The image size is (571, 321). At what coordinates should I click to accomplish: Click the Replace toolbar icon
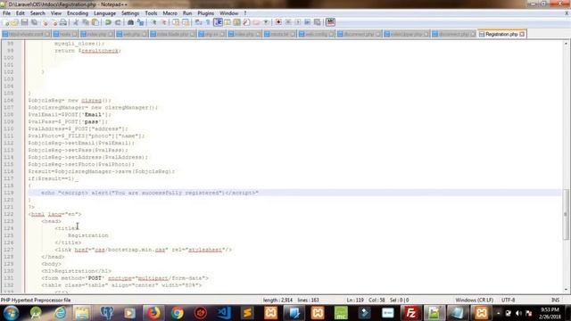click(140, 22)
